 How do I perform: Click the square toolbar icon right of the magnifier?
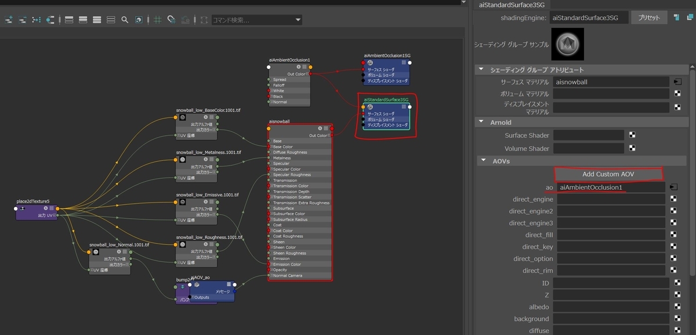139,20
